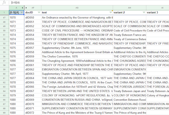The height and width of the screenshot is (115, 169).
Task: Click cell dID067
Action: 33,91
